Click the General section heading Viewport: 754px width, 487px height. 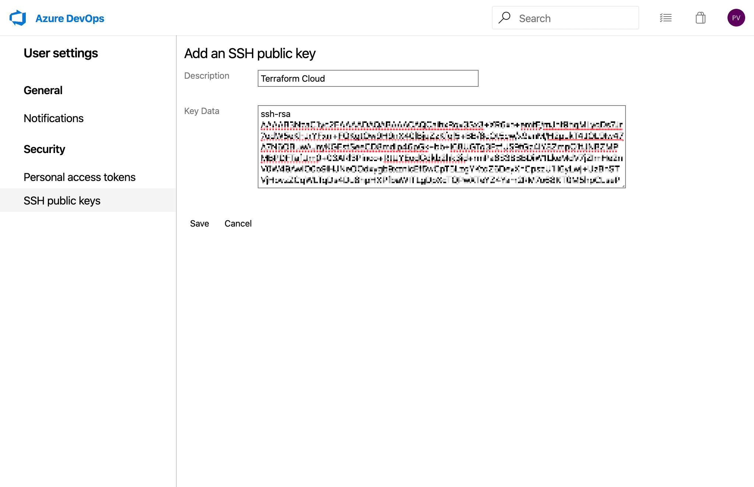tap(43, 90)
